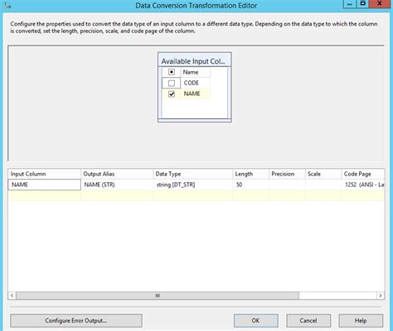
Task: Edit the Length value 50
Action: (250, 185)
